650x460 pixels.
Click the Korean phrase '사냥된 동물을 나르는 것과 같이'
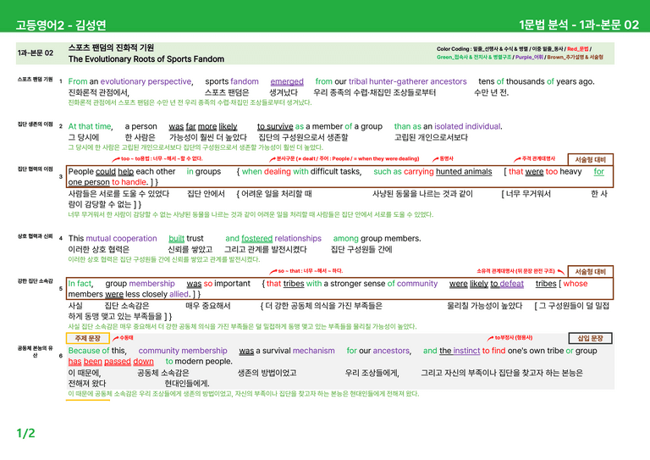pyautogui.click(x=422, y=193)
